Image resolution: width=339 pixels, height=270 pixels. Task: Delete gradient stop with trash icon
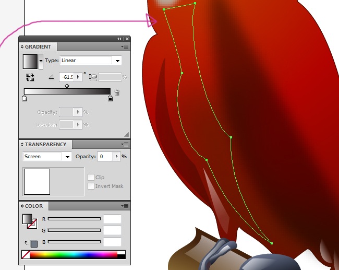[117, 92]
